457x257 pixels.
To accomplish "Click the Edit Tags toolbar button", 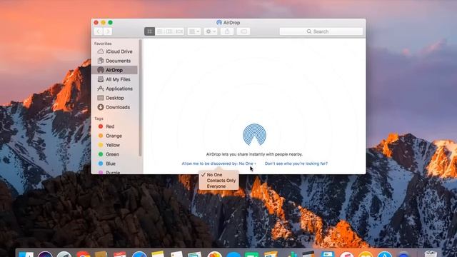I will 243,31.
